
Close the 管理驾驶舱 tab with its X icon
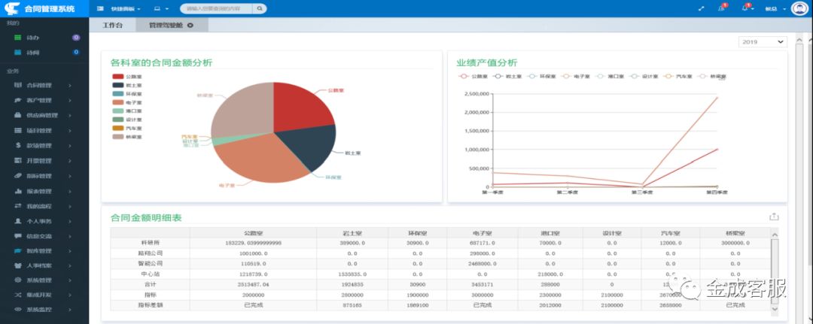pyautogui.click(x=190, y=25)
